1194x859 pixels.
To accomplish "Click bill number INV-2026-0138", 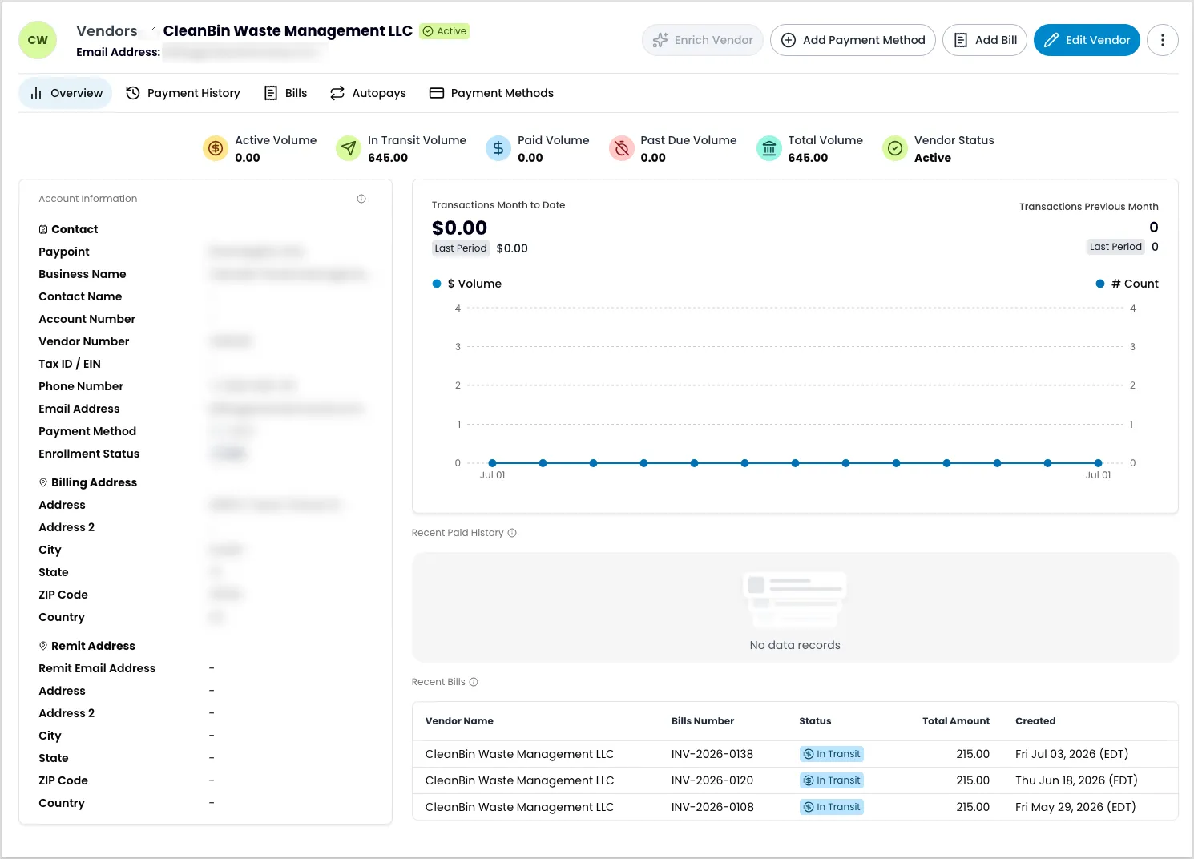I will 712,754.
